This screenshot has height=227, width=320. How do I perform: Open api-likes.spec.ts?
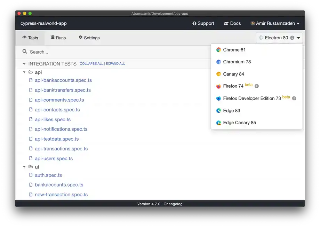[x=53, y=119]
